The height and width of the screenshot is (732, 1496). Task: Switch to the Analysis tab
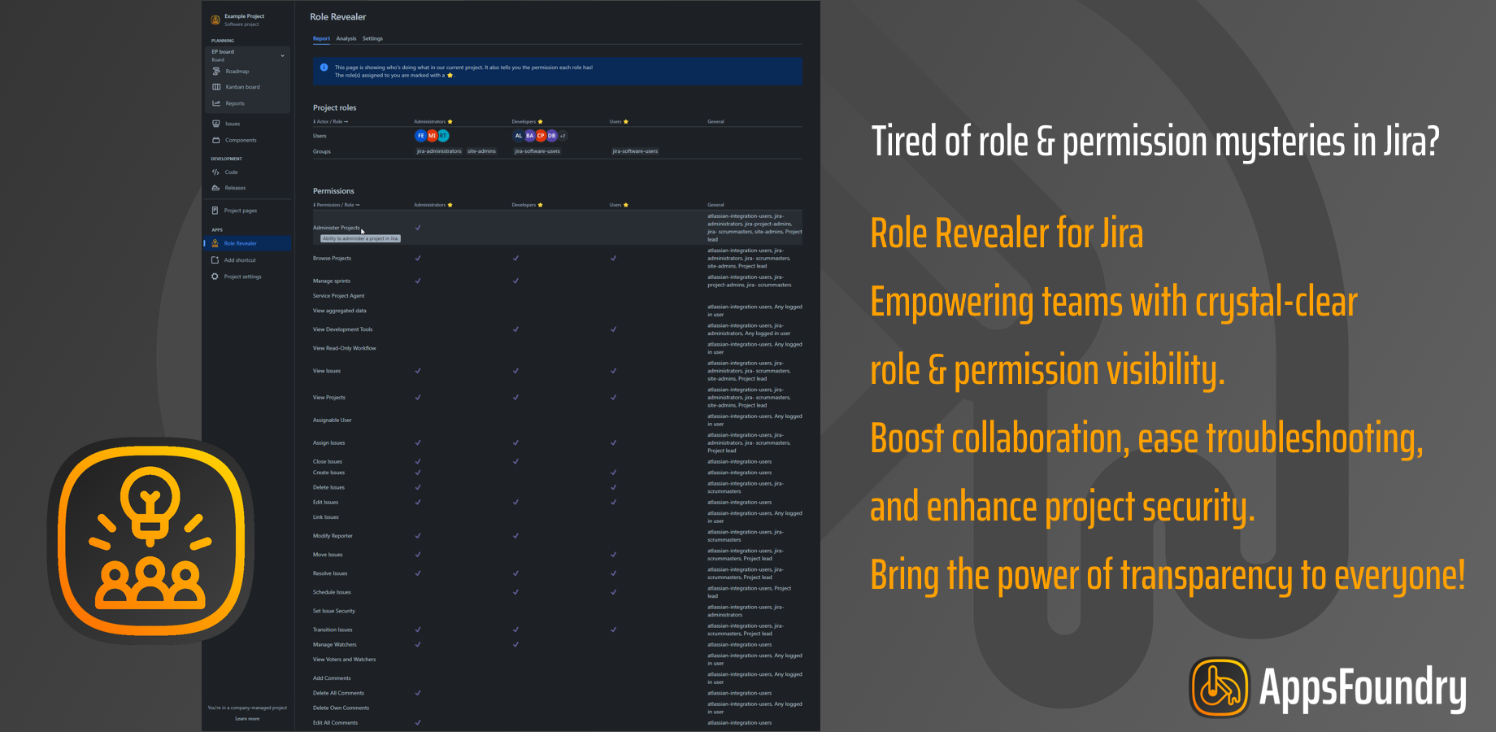pyautogui.click(x=346, y=38)
